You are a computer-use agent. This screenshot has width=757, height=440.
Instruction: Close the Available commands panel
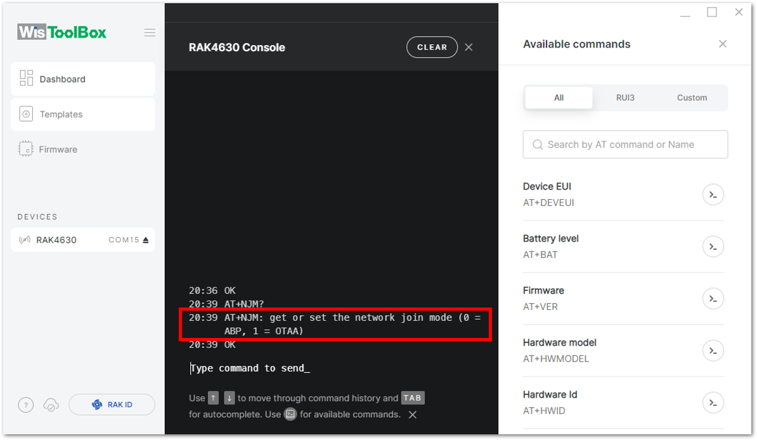tap(723, 44)
